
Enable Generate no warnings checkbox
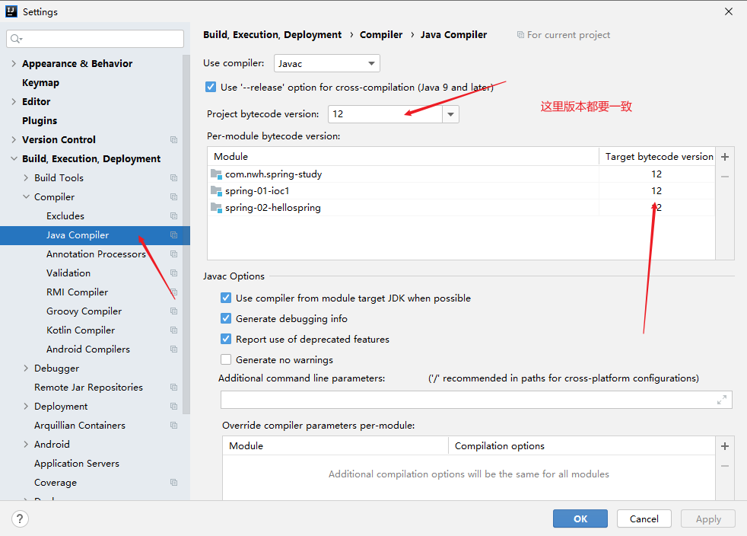pyautogui.click(x=226, y=359)
